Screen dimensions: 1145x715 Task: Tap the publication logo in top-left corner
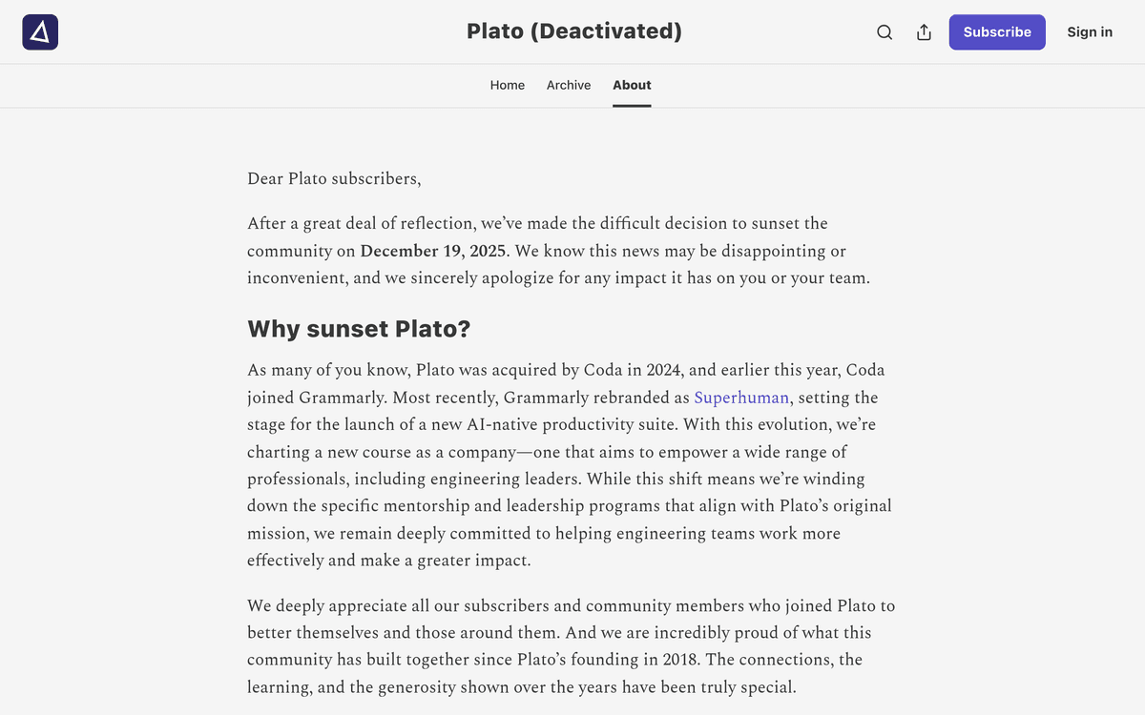tap(39, 31)
